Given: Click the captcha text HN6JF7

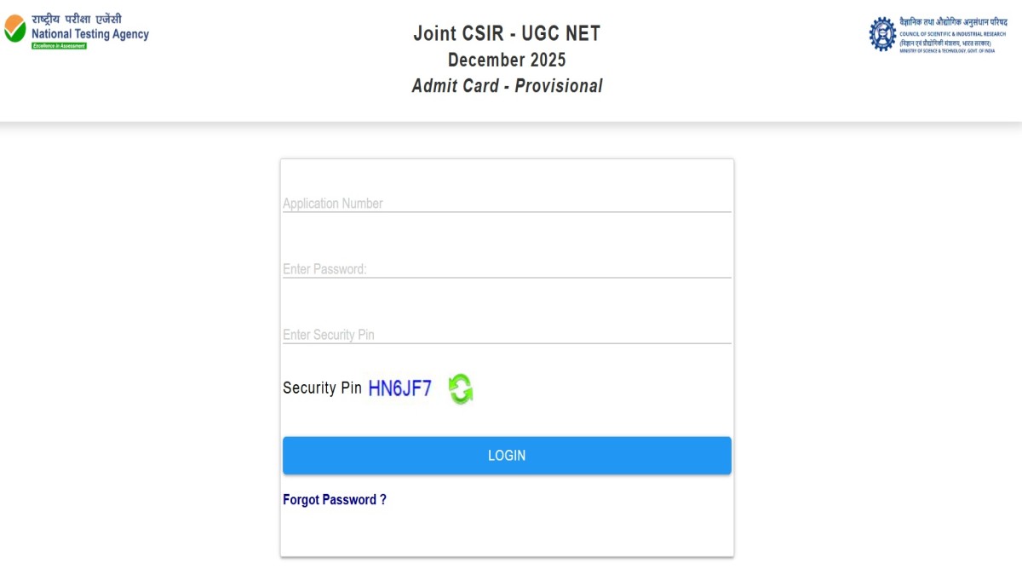Looking at the screenshot, I should (x=399, y=388).
